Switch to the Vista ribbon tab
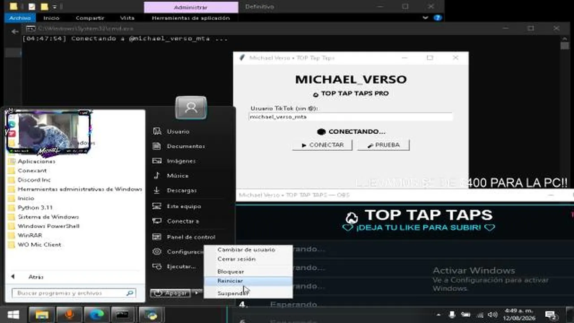 click(127, 18)
